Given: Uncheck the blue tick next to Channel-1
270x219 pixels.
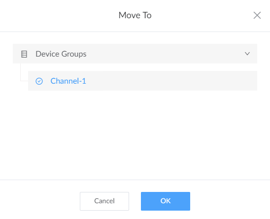Looking at the screenshot, I should click(x=39, y=81).
